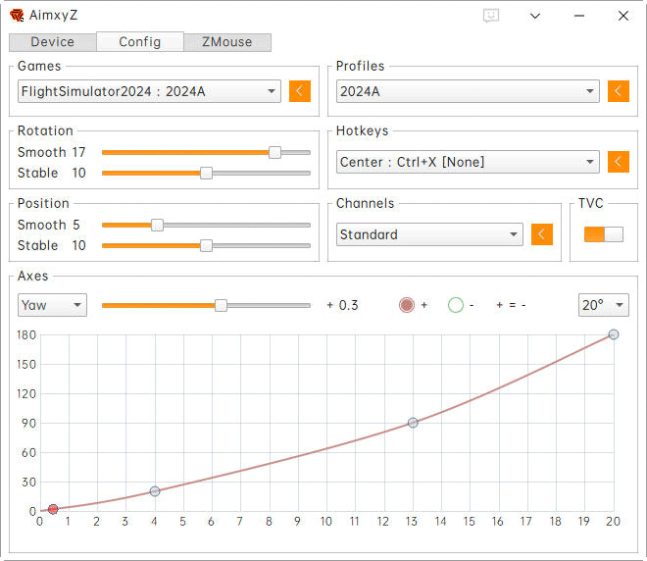Click the '+ = -' symmetry link
The width and height of the screenshot is (647, 561).
coord(511,305)
